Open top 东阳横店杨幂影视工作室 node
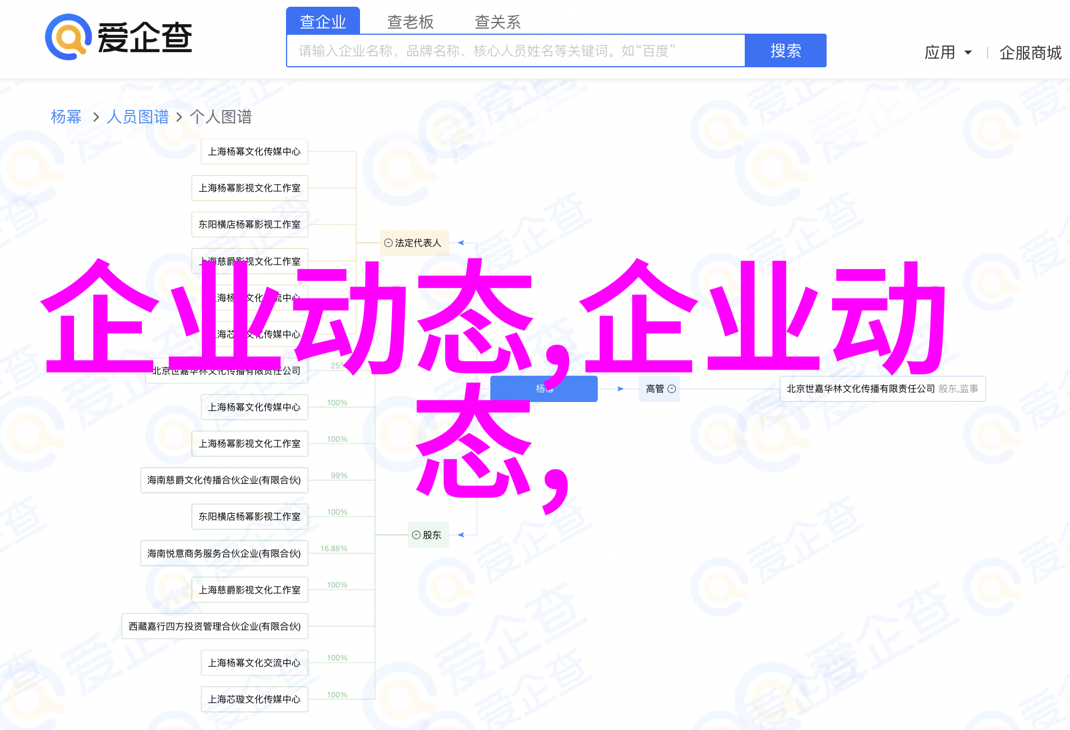Viewport: 1070px width, 730px height. 250,224
